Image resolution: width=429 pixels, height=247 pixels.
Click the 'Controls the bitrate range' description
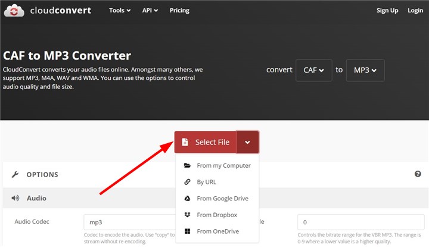pyautogui.click(x=359, y=238)
